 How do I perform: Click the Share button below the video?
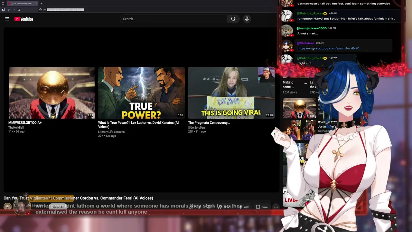click(x=225, y=207)
